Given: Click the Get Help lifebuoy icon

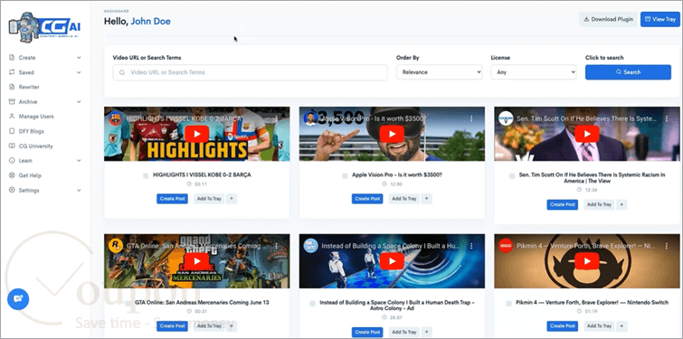Looking at the screenshot, I should pyautogui.click(x=12, y=175).
